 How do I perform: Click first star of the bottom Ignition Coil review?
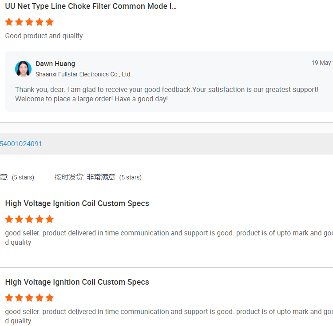[x=9, y=298]
